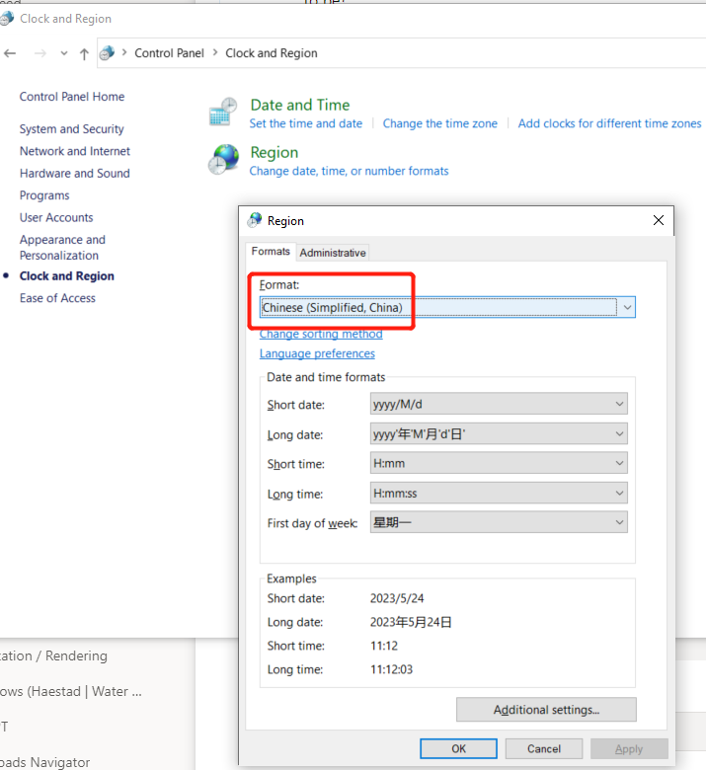706x770 pixels.
Task: Click the Additional settings button
Action: pos(546,710)
